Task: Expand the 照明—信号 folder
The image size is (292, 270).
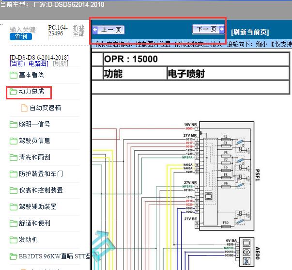Action: (34, 124)
